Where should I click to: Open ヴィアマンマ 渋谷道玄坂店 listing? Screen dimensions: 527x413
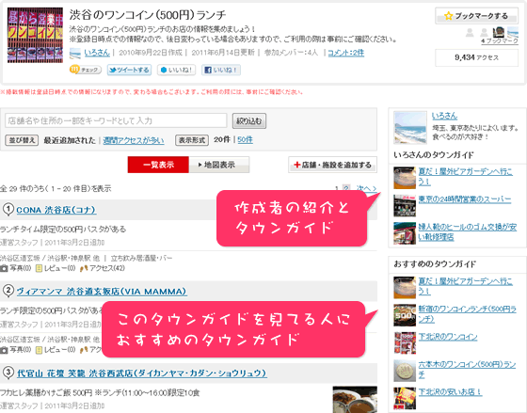tap(102, 292)
